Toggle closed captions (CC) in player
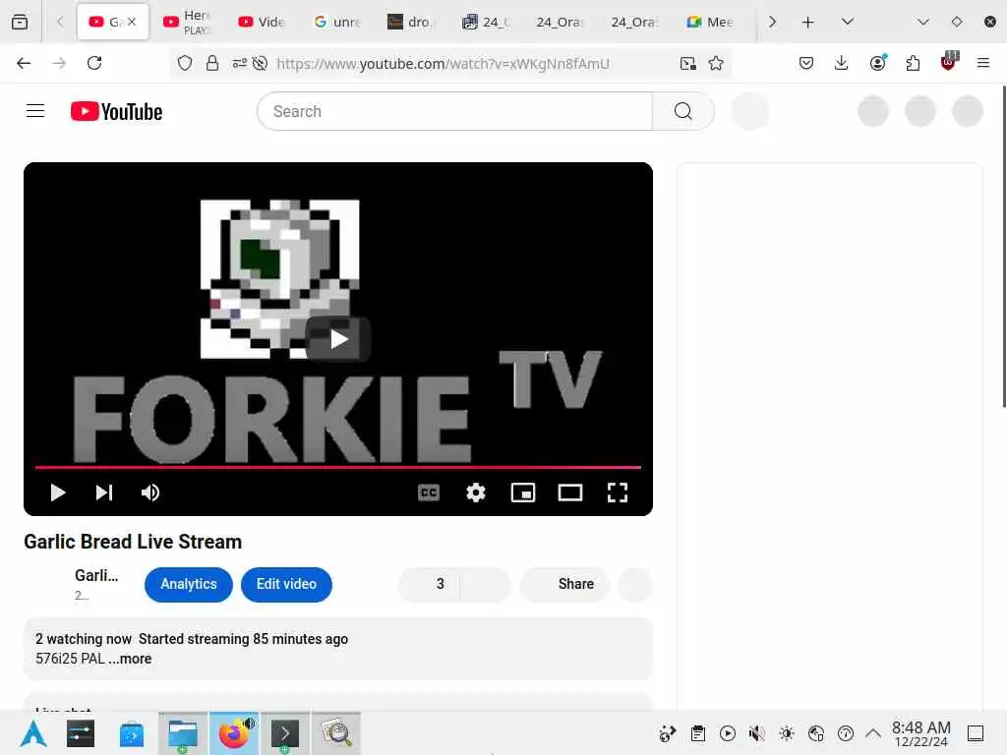The height and width of the screenshot is (755, 1007). (429, 493)
